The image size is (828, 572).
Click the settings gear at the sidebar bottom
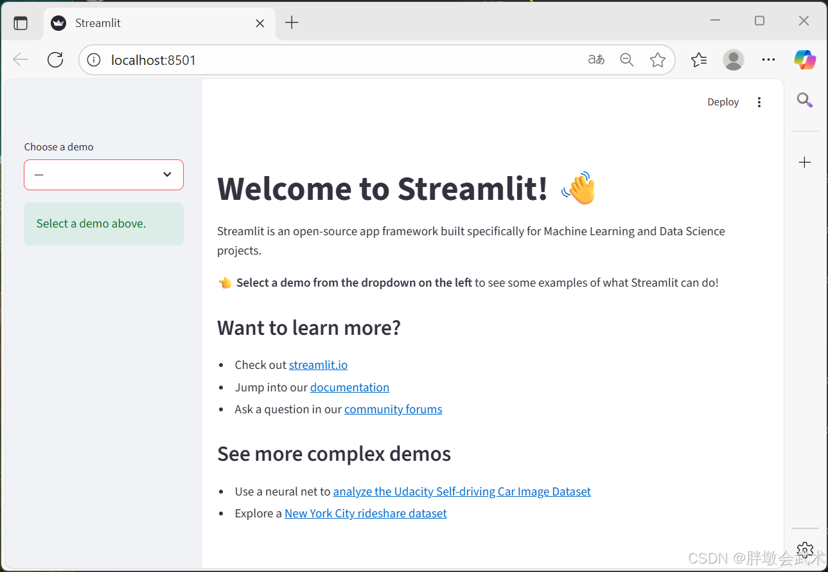coord(804,550)
